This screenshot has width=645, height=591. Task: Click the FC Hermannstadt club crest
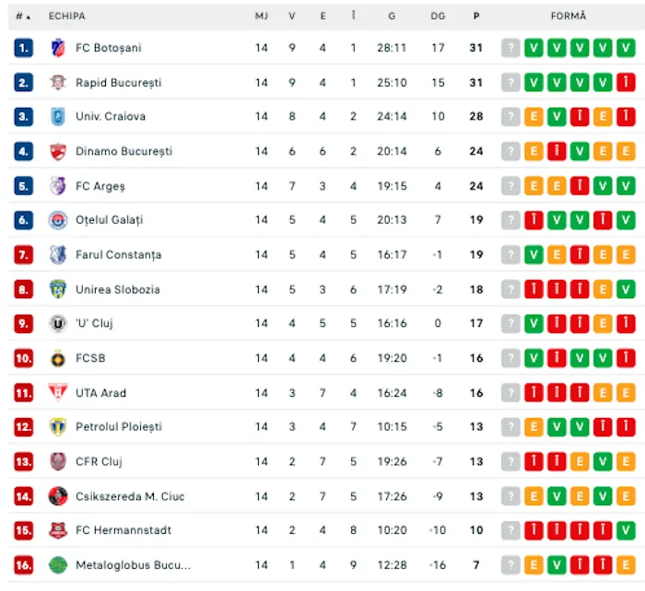click(58, 530)
